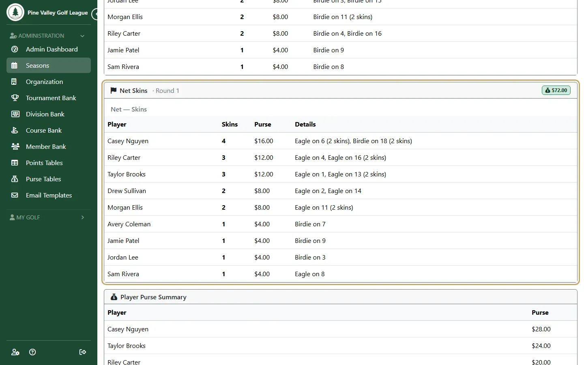Collapse the sidebar with the arrow toggle

point(95,14)
